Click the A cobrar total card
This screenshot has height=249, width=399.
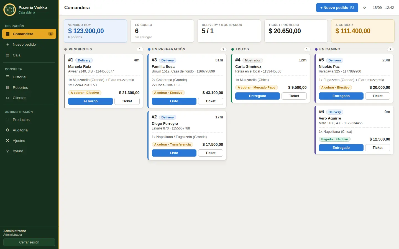363,31
